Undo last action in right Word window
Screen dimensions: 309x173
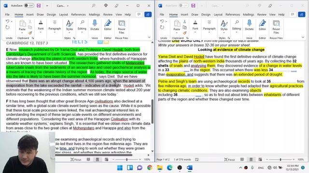[162, 21]
